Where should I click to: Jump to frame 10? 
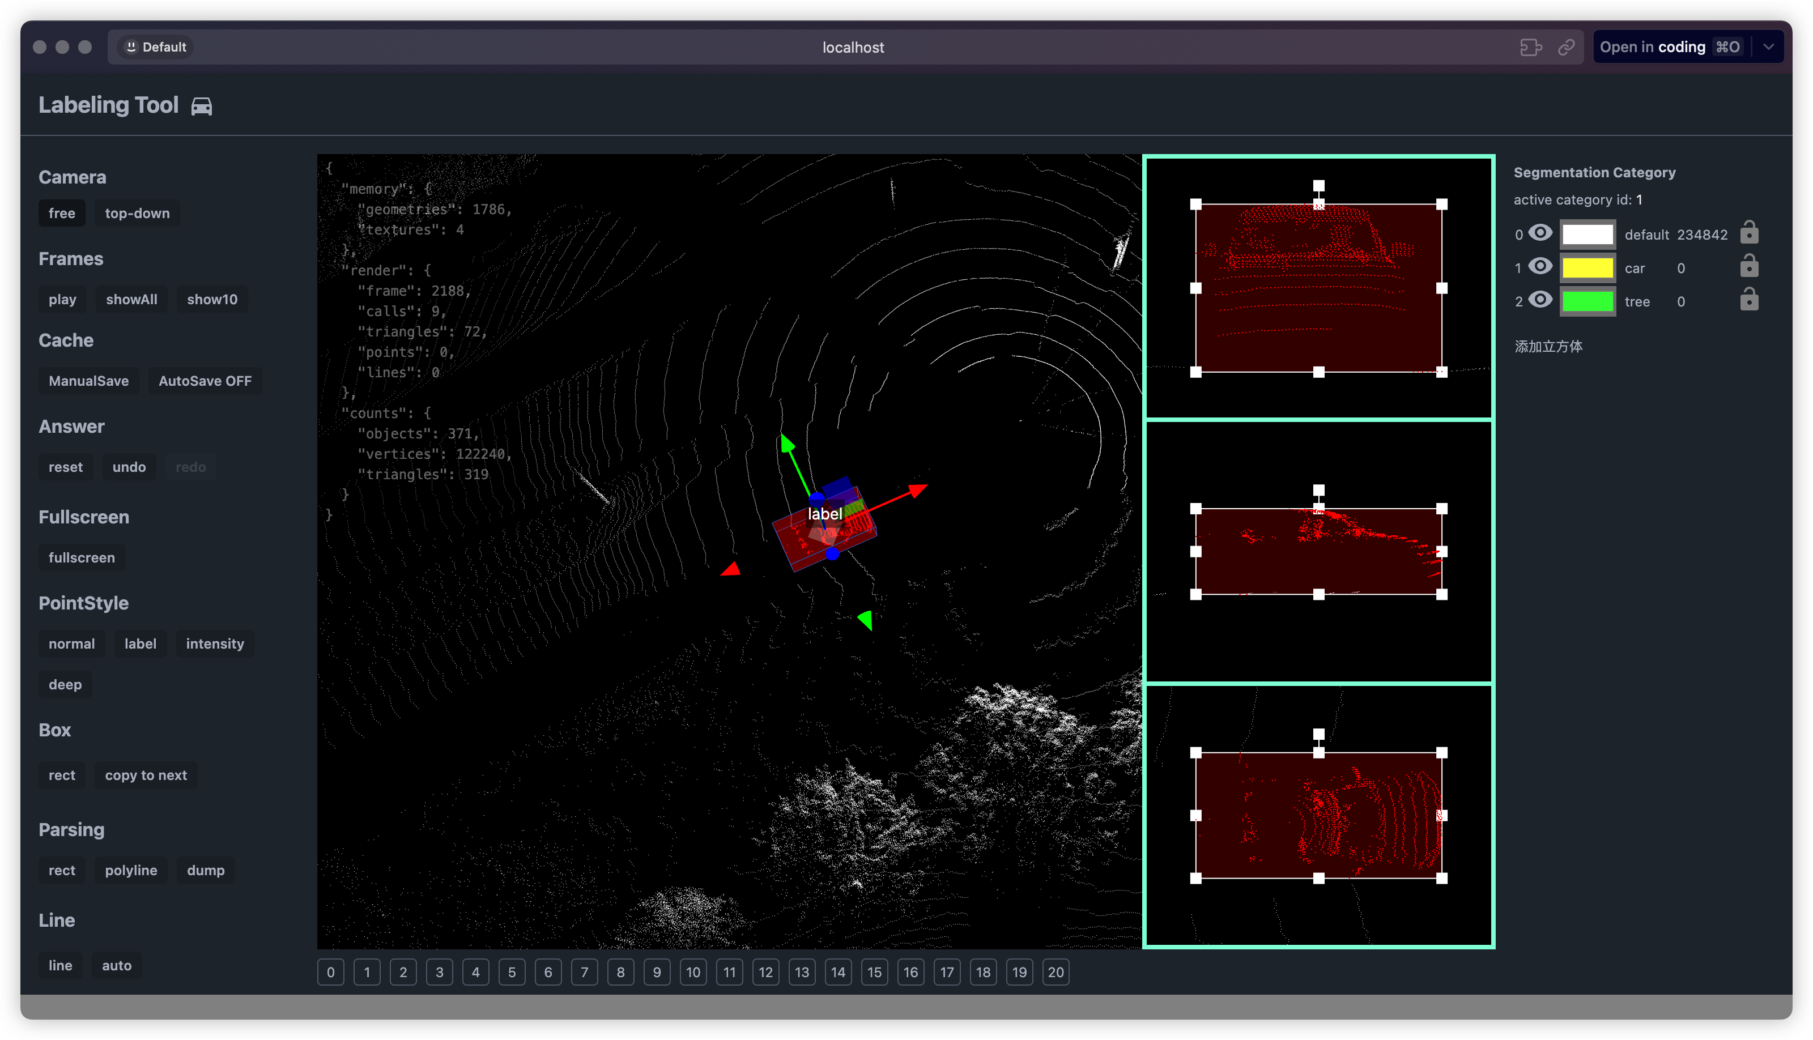coord(693,972)
